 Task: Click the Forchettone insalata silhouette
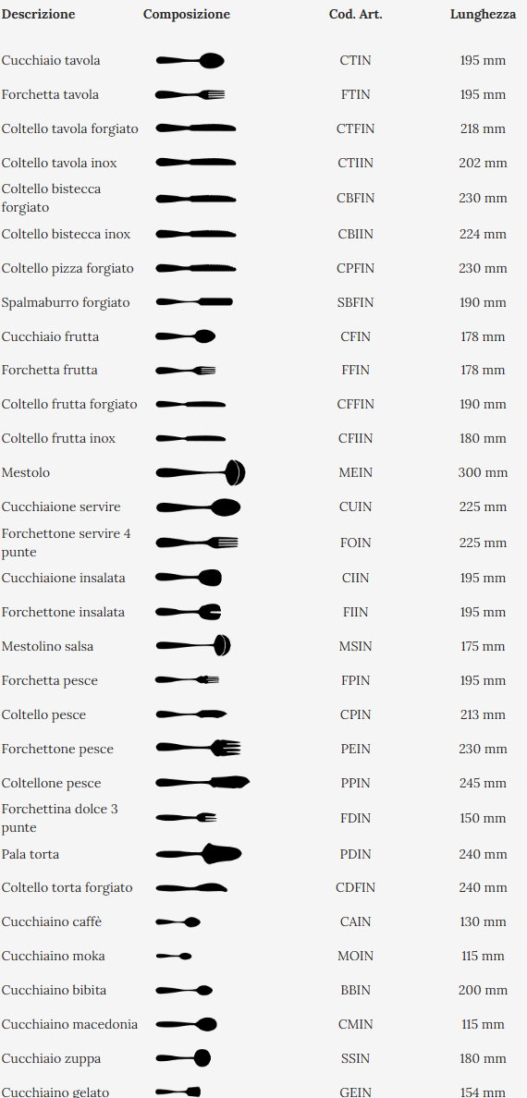(189, 612)
